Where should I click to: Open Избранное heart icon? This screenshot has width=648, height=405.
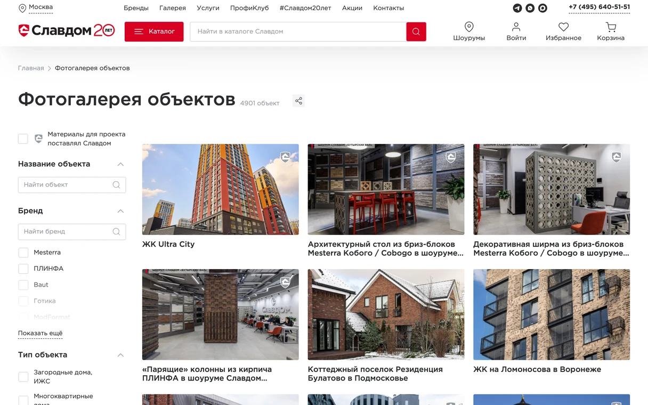[563, 27]
